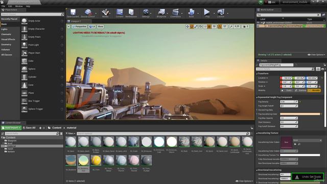327x184 pixels.
Task: Open the Inscattering Texture Tint color swatch
Action: (x=300, y=155)
